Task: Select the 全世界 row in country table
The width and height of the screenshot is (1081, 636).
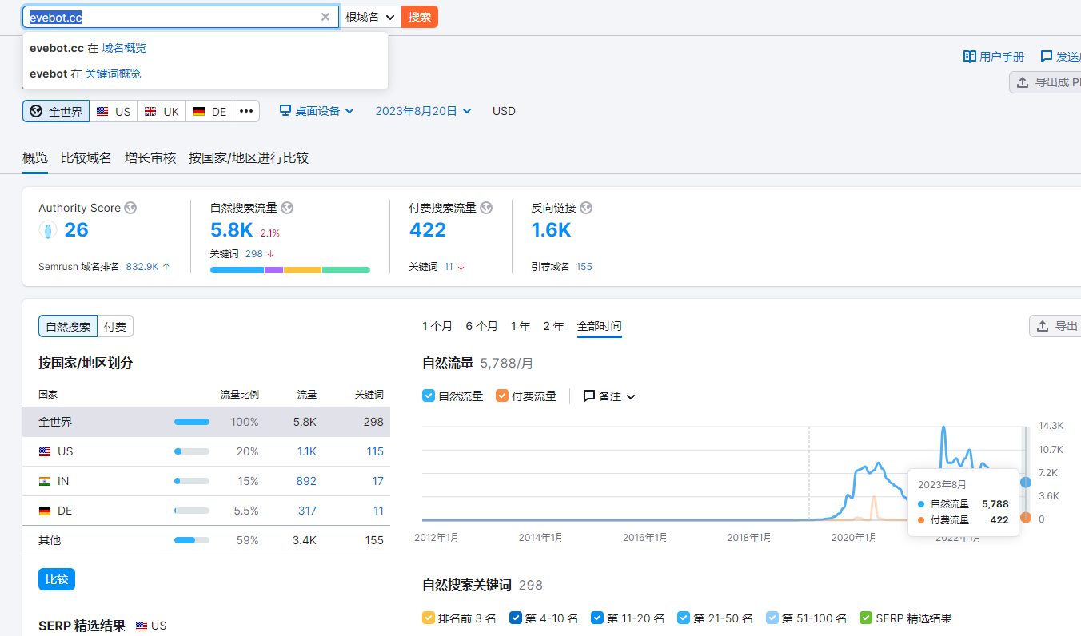Action: [x=206, y=422]
